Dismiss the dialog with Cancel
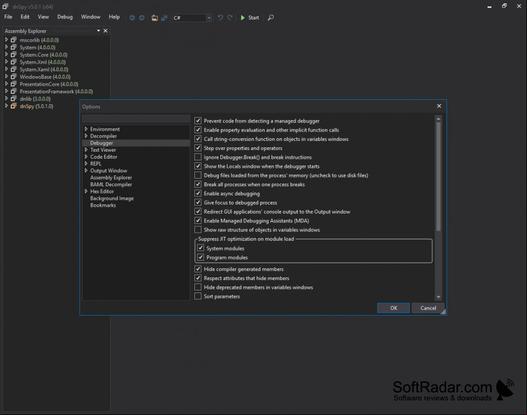527x415 pixels. click(x=428, y=308)
